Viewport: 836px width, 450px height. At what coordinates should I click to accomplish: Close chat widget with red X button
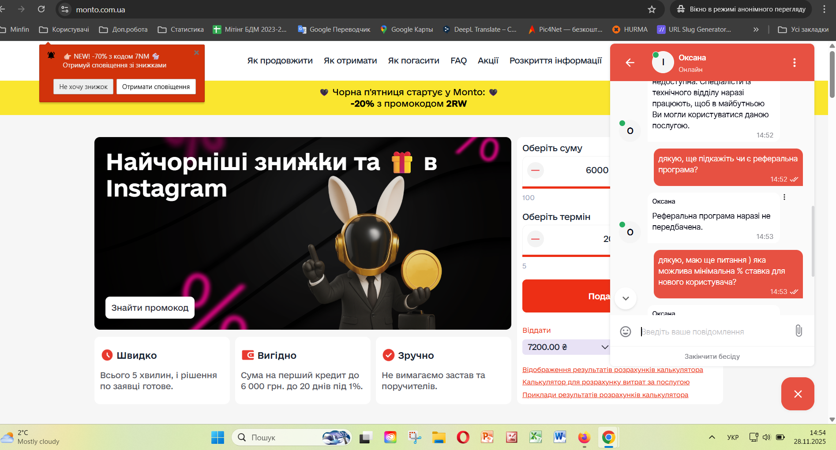coord(798,394)
